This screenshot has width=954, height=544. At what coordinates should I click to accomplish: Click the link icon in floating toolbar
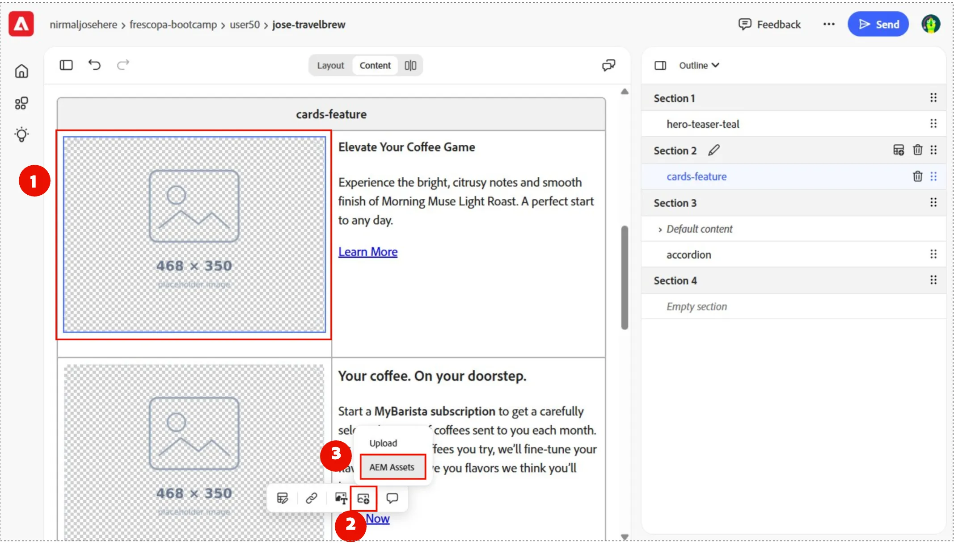pos(312,498)
